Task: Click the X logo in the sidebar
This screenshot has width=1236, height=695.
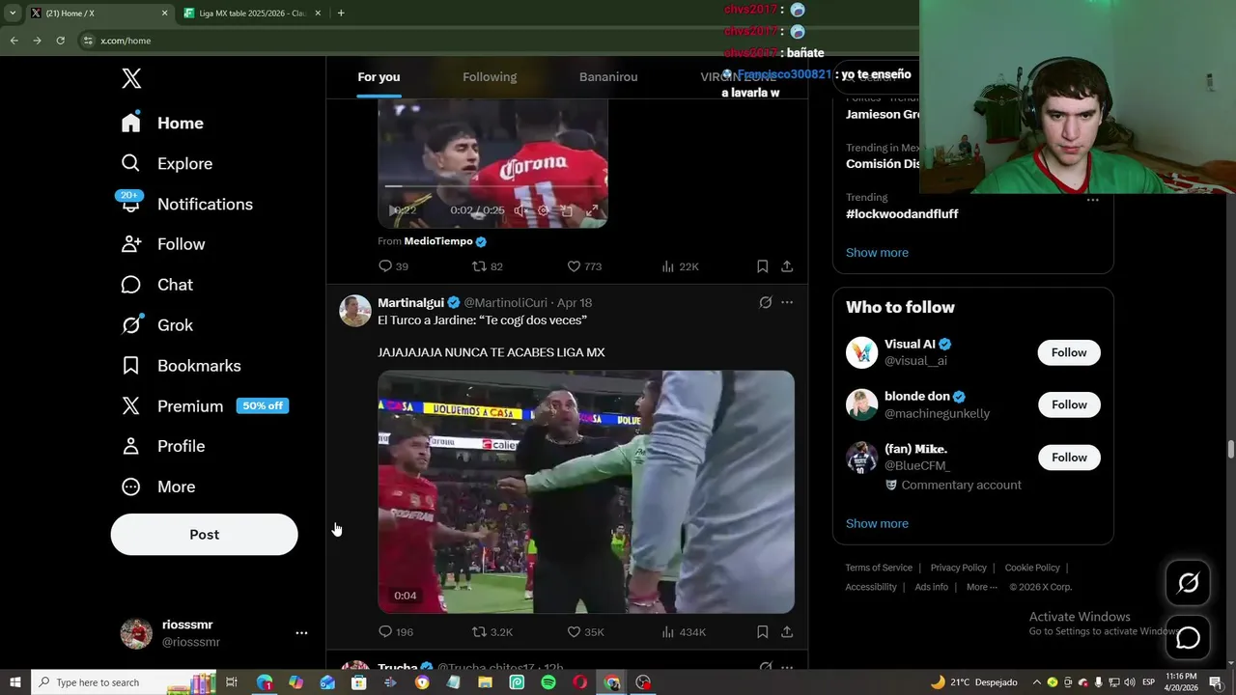Action: tap(131, 79)
